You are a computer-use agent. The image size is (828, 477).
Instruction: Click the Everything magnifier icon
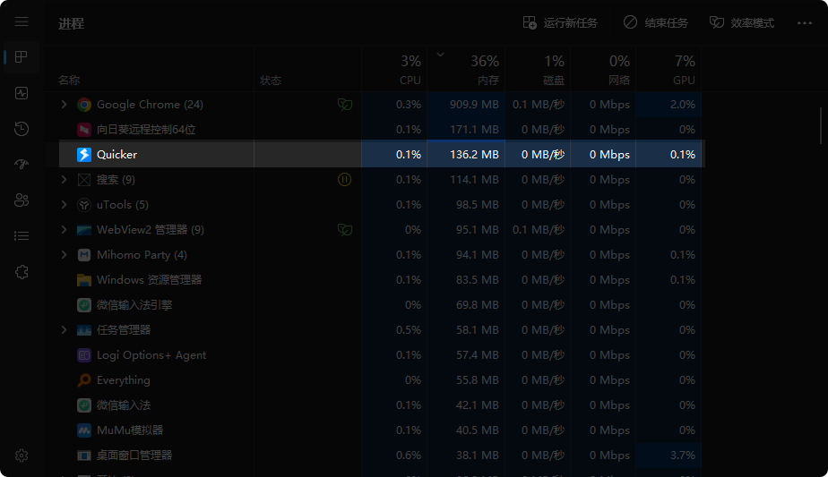click(84, 380)
